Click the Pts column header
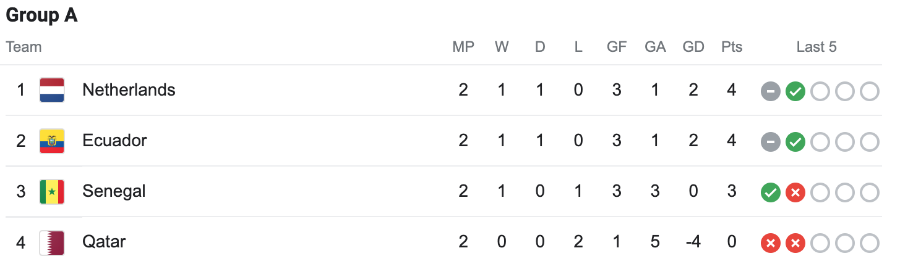 732,47
